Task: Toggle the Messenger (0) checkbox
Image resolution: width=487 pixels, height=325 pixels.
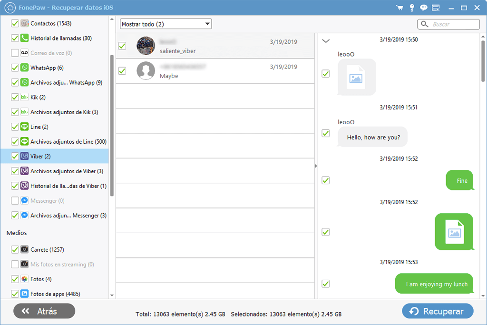Action: click(15, 200)
